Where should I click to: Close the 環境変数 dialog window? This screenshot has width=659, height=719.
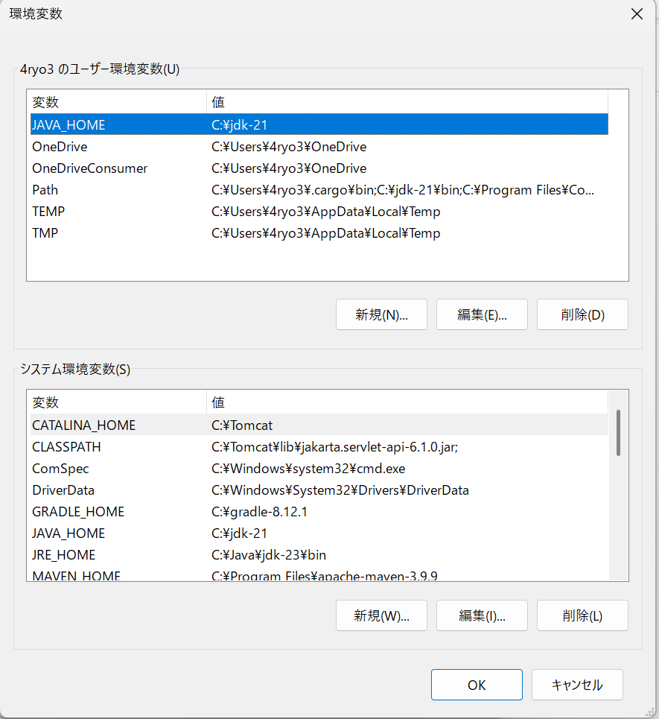click(x=637, y=14)
